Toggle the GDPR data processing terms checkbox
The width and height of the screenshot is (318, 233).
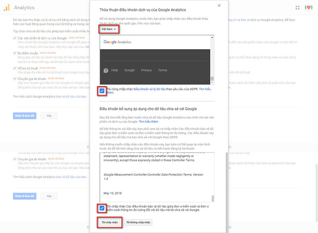(x=102, y=91)
